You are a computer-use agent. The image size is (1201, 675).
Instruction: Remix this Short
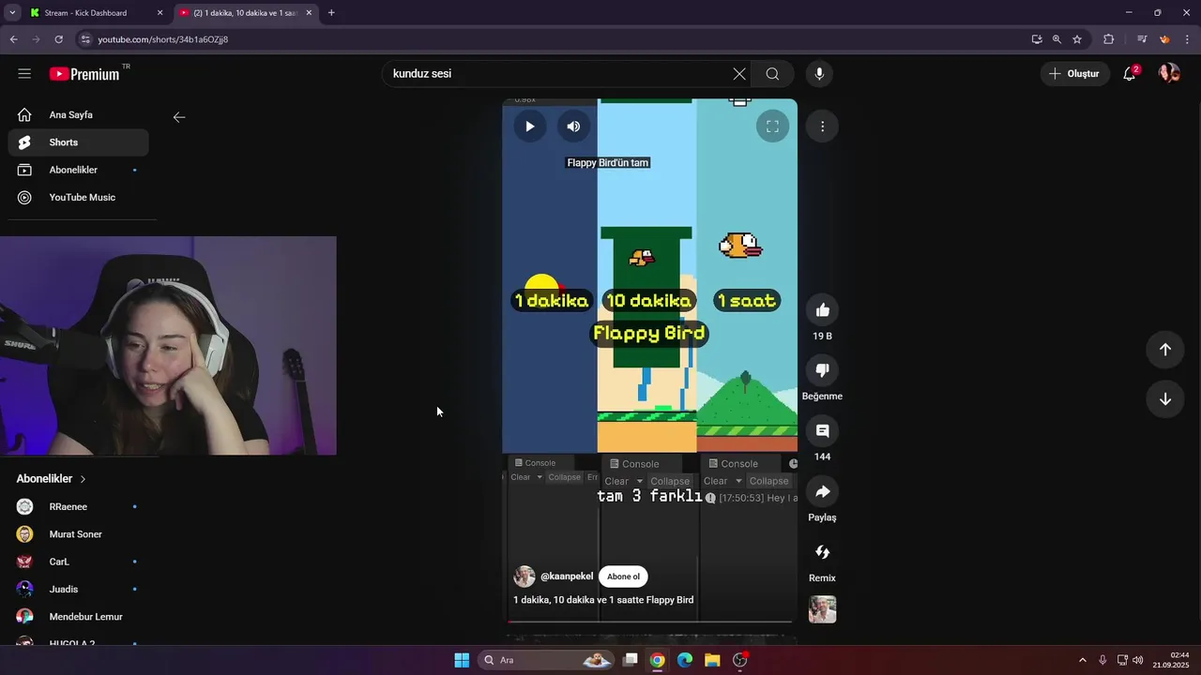(x=823, y=552)
